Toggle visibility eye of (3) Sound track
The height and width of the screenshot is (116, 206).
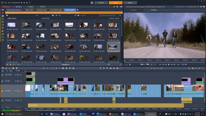coord(16,100)
